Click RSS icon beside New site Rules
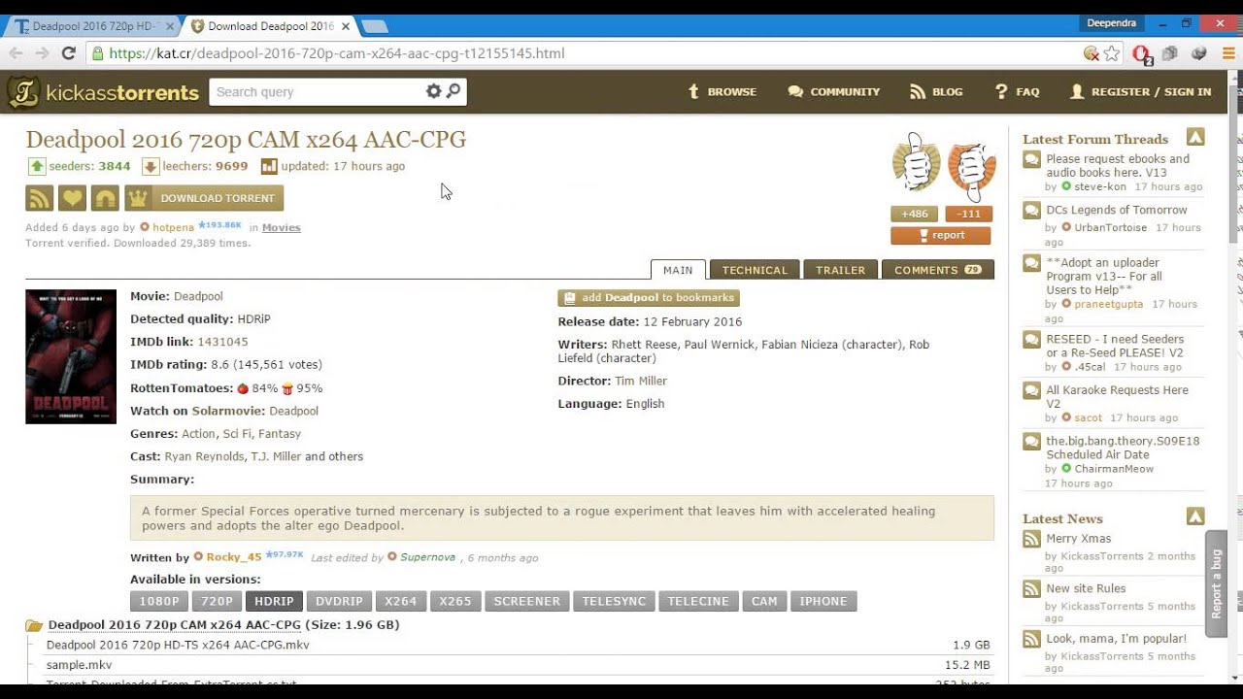This screenshot has width=1243, height=699. (1031, 589)
